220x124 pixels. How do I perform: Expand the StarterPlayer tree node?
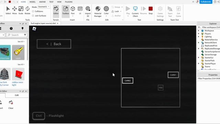pos(199,63)
